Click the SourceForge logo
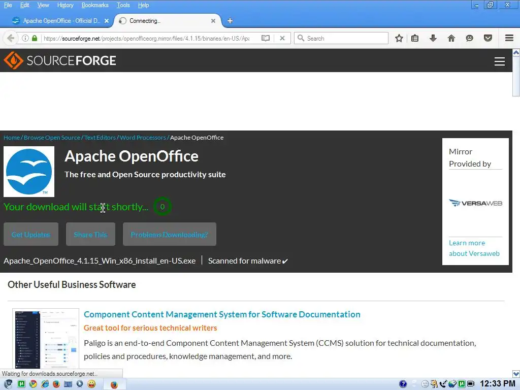Screen dimensions: 520x390 (x=60, y=60)
